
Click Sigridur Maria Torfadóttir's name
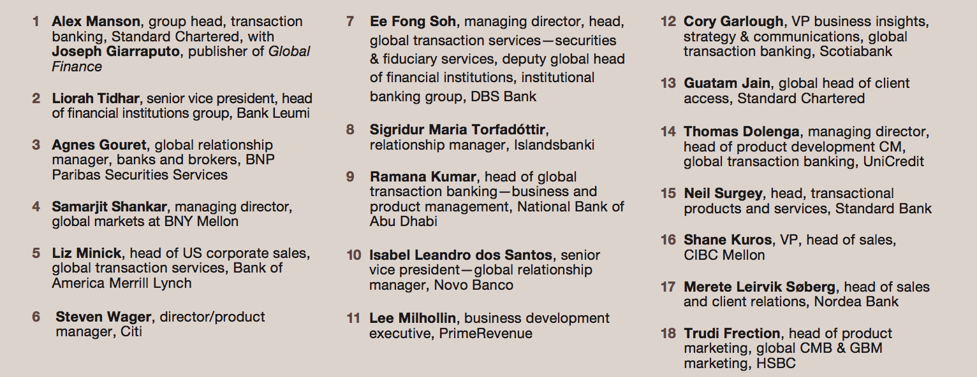tap(458, 130)
